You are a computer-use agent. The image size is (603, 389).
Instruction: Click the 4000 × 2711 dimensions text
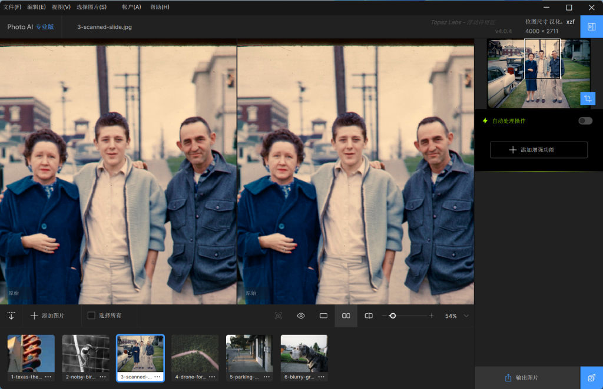[x=542, y=31]
